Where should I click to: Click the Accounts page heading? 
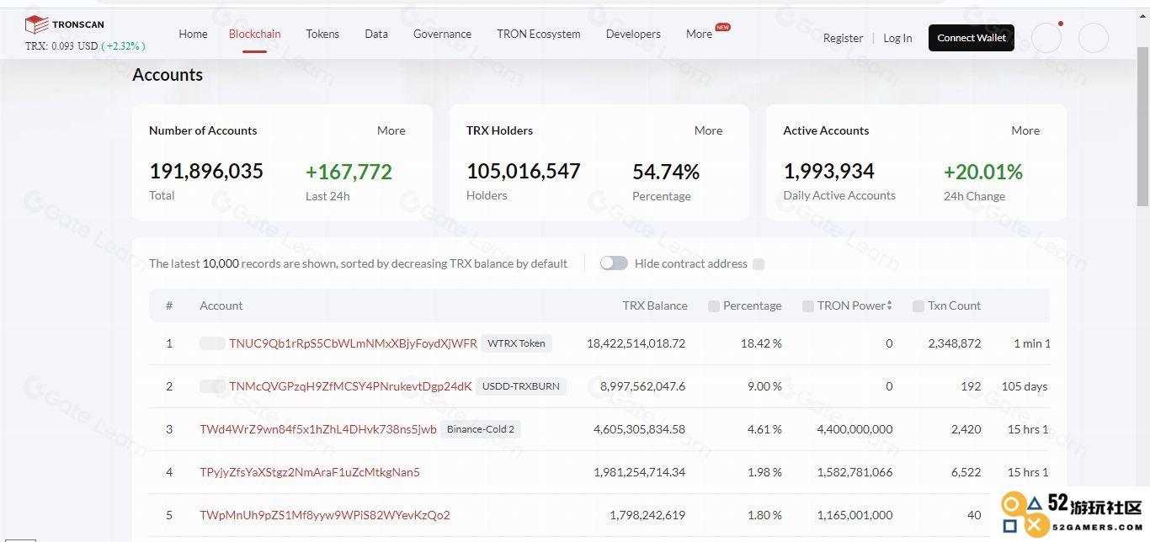pyautogui.click(x=168, y=75)
